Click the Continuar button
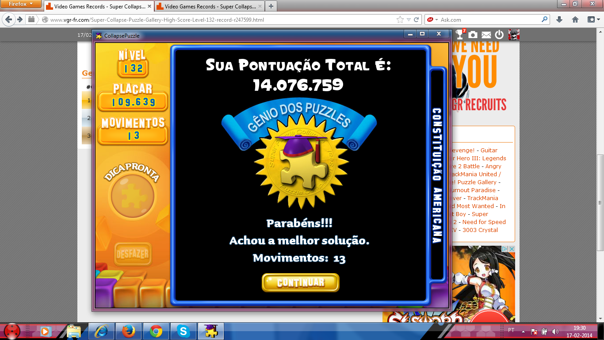Screen dimensions: 604x340 300,282
